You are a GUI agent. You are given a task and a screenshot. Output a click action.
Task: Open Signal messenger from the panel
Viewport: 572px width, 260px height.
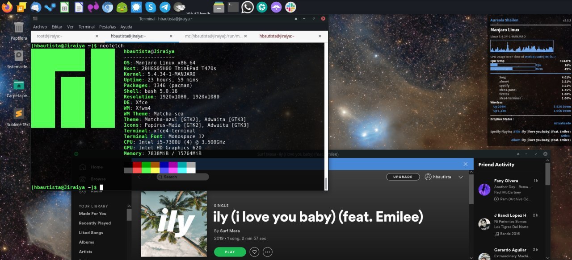136,7
